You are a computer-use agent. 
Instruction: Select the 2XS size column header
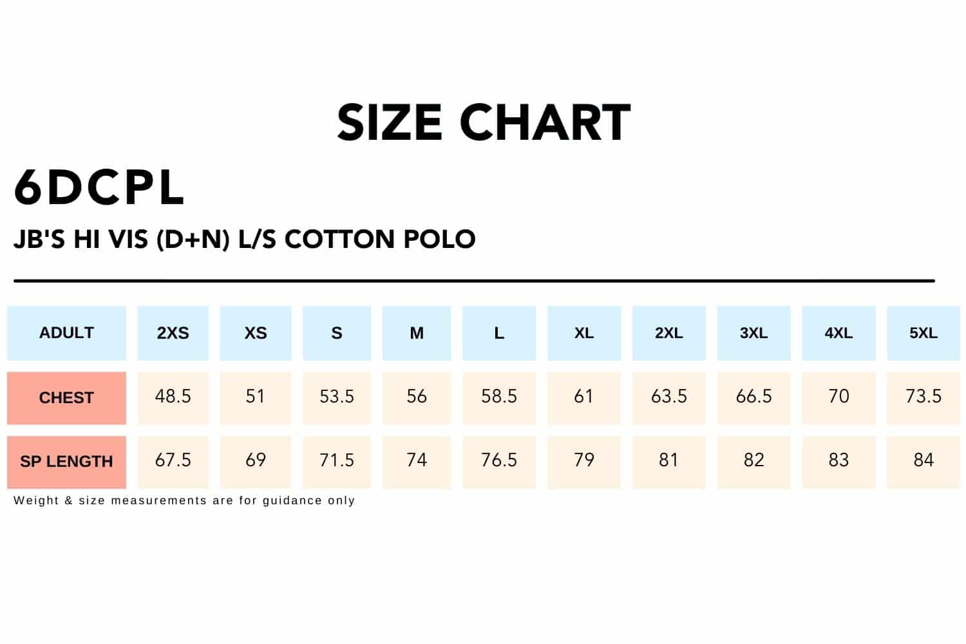(173, 333)
